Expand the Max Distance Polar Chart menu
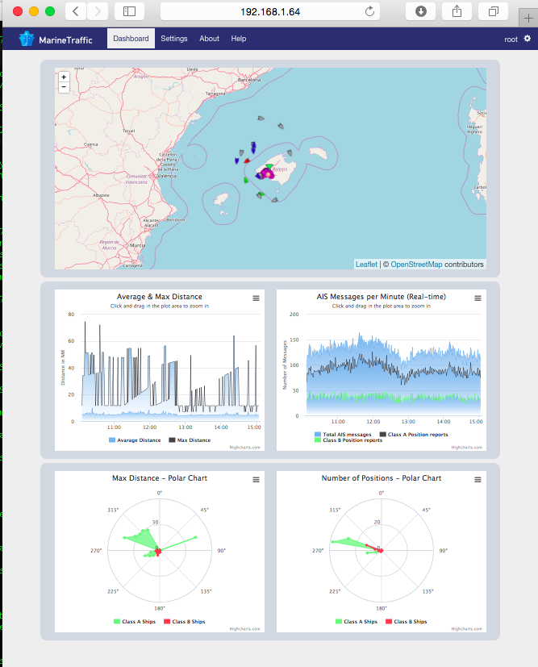This screenshot has height=667, width=538. tap(256, 480)
